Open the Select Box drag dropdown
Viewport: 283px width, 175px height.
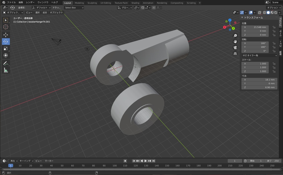pos(74,7)
